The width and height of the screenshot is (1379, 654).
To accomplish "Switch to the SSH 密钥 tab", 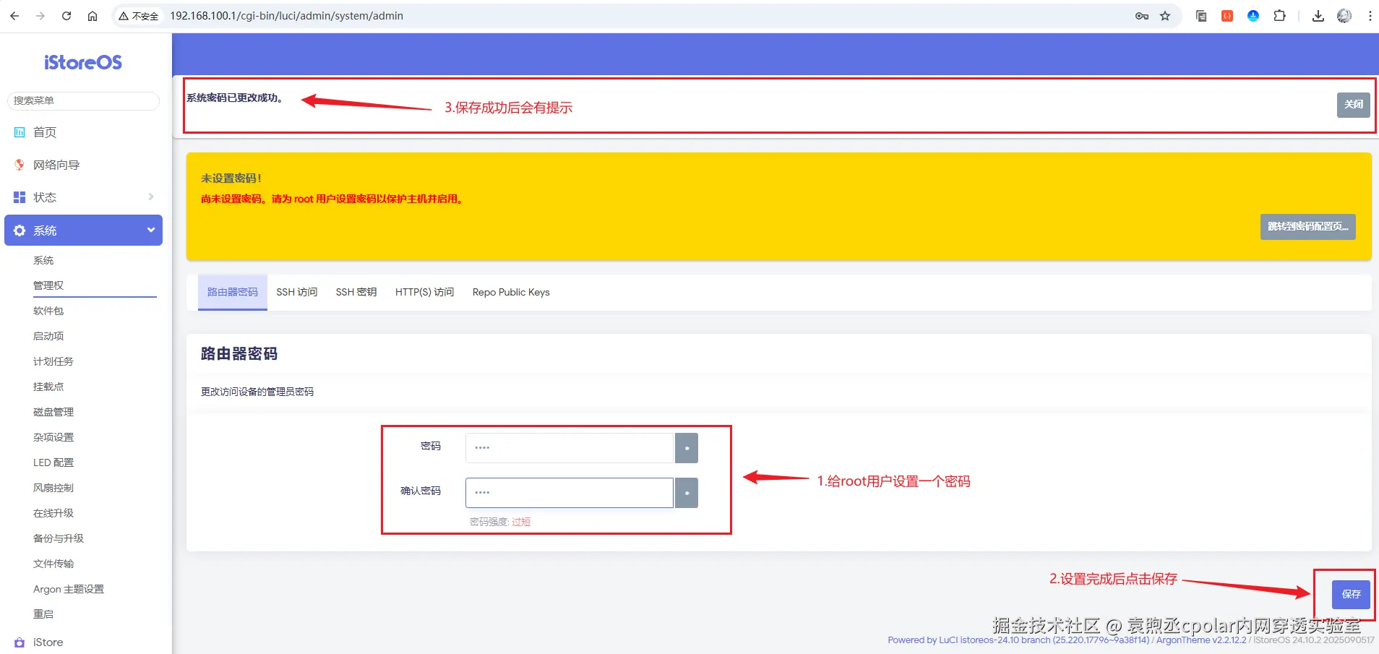I will [356, 292].
